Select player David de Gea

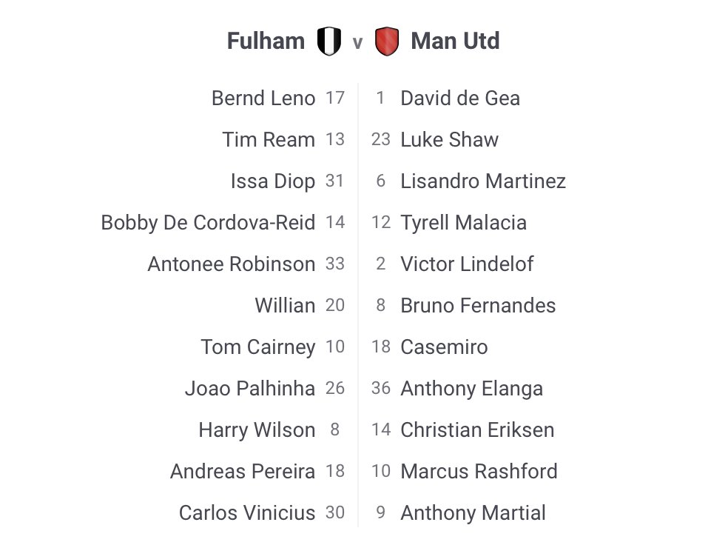(x=459, y=98)
